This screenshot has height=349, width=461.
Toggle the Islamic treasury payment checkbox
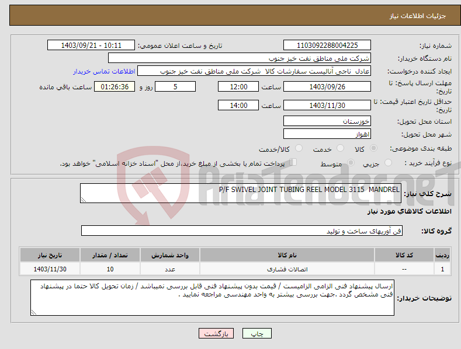tap(293, 162)
